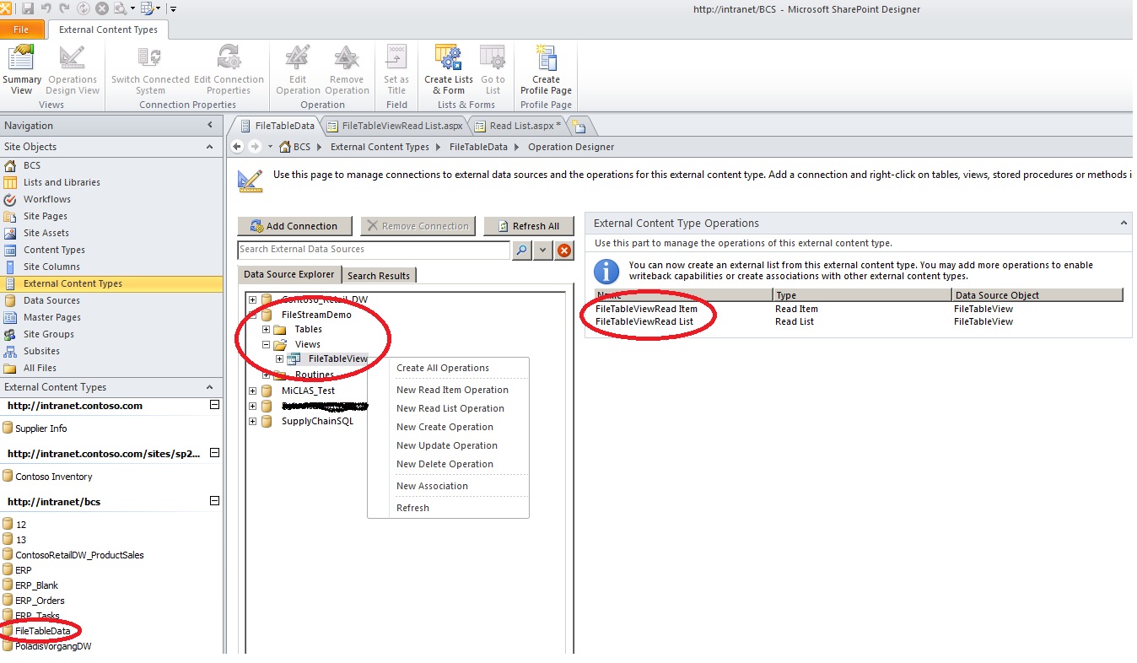Viewport: 1137px width, 663px height.
Task: Open a new tab with the star tab icon
Action: [x=579, y=127]
